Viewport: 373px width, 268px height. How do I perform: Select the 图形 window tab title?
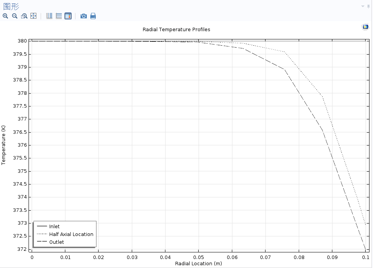pyautogui.click(x=11, y=6)
